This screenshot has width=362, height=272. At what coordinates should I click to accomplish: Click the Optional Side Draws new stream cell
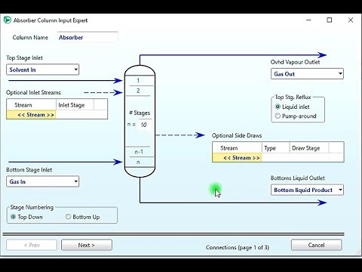[x=237, y=158]
